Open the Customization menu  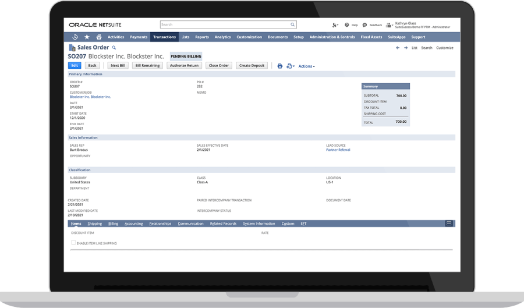249,37
